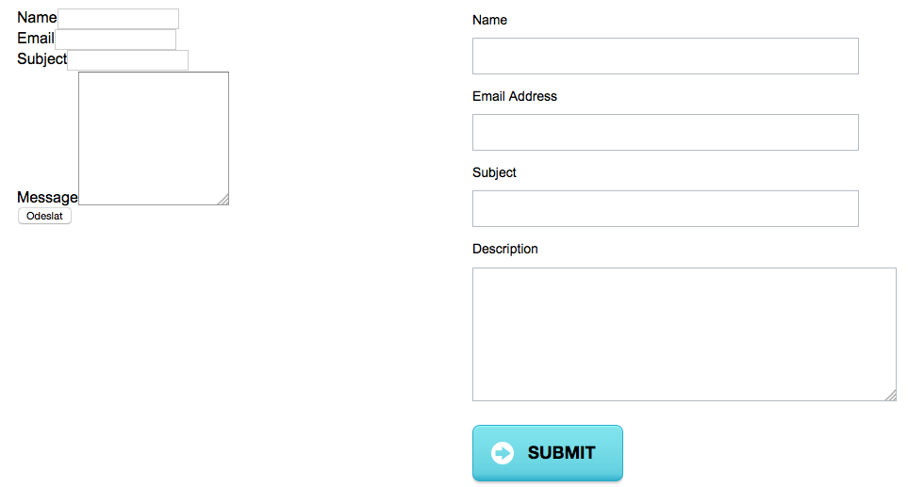Click the Message label text

(47, 197)
